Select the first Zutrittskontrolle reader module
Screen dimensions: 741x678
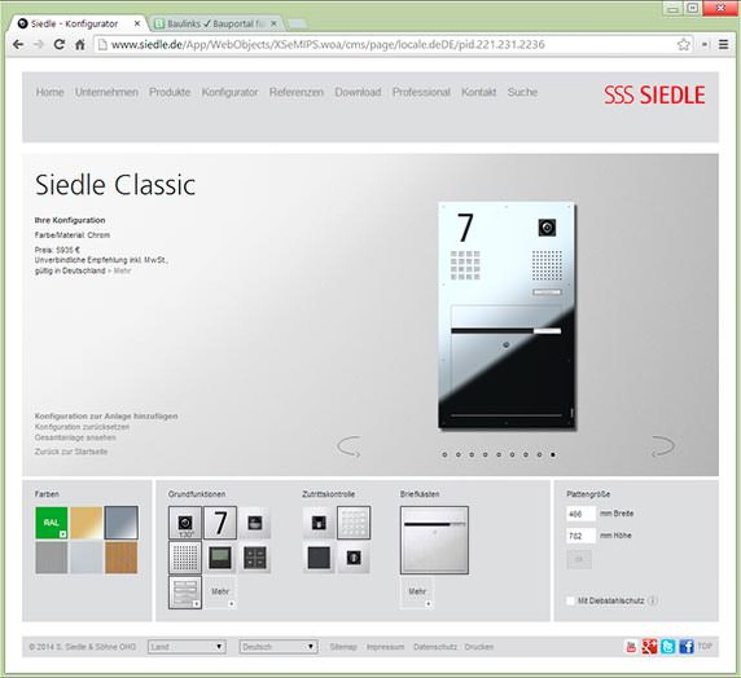click(x=319, y=523)
